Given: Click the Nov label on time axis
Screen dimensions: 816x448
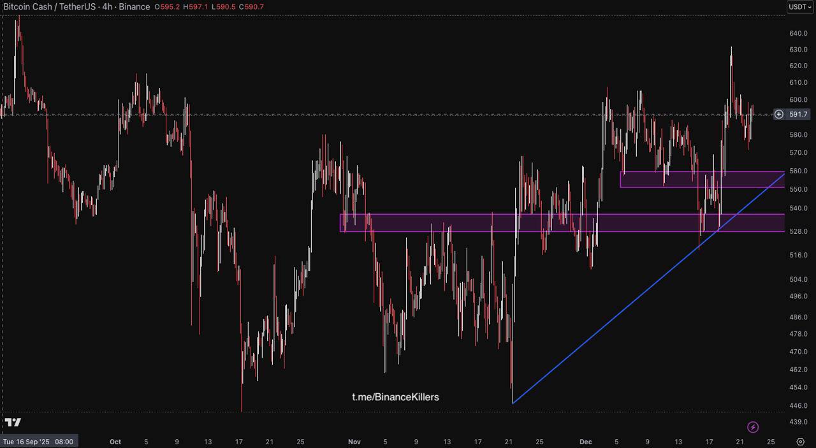Looking at the screenshot, I should [x=354, y=442].
